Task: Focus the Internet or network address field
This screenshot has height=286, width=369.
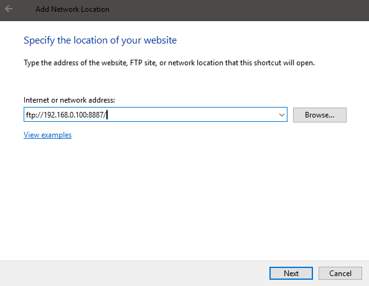Action: (156, 114)
